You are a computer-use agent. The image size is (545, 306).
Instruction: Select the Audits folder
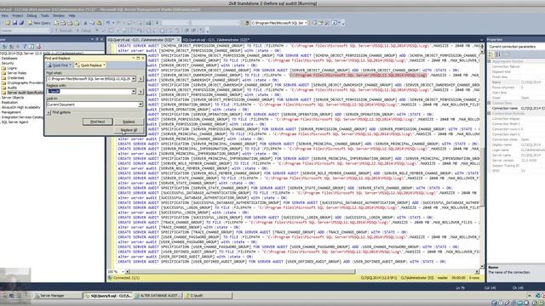click(12, 88)
